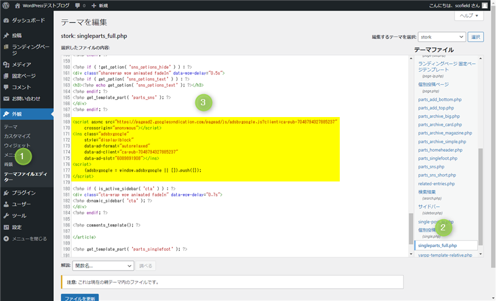Screen dimensions: 496x301
Task: Open 個別投稿ページ (page.php) file
Action: pyautogui.click(x=433, y=84)
